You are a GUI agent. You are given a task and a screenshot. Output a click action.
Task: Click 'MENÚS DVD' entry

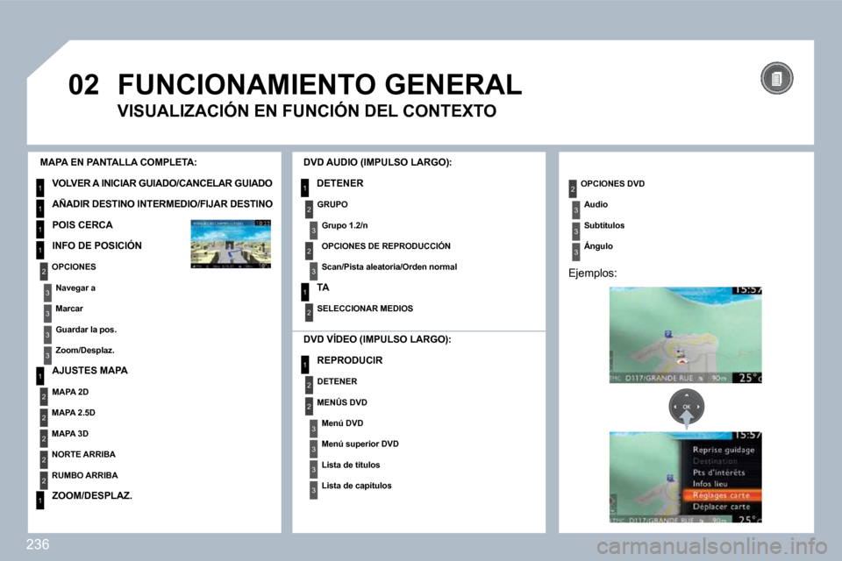[342, 402]
